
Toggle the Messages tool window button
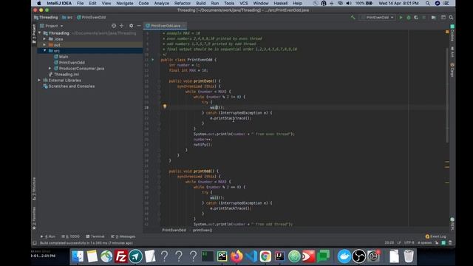click(x=123, y=236)
